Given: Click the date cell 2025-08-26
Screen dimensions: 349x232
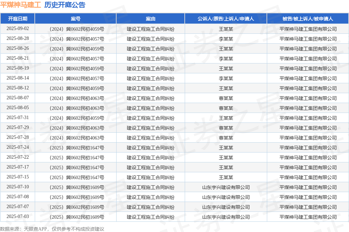Looking at the screenshot, I should pyautogui.click(x=18, y=48).
